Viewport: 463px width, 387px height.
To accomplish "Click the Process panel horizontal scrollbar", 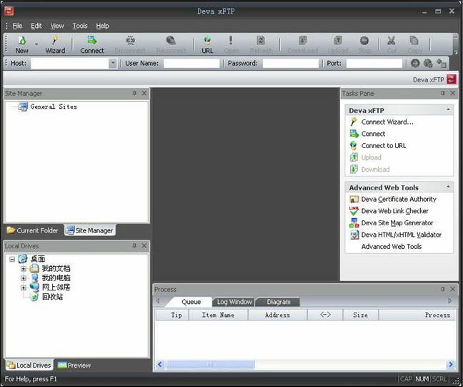I will [x=304, y=365].
